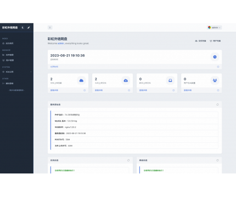Open the folder item under MANAGE
Image resolution: width=236 pixels, height=197 pixels.
click(x=16, y=55)
